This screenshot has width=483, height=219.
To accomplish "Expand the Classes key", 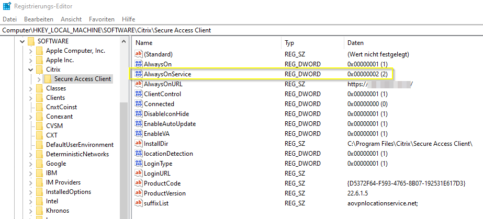I will pyautogui.click(x=30, y=88).
